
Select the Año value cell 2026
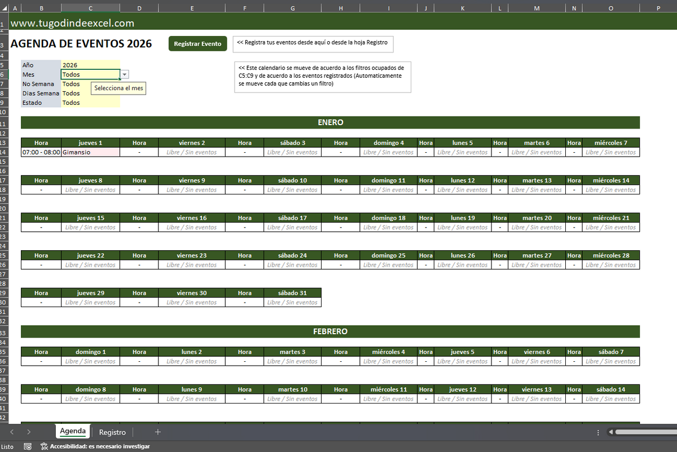[x=90, y=65]
